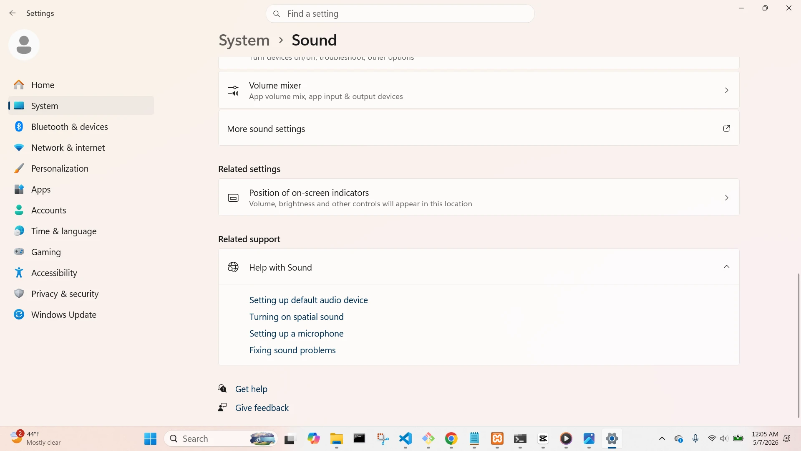The image size is (801, 451).
Task: Click the Get help icon
Action: (223, 389)
